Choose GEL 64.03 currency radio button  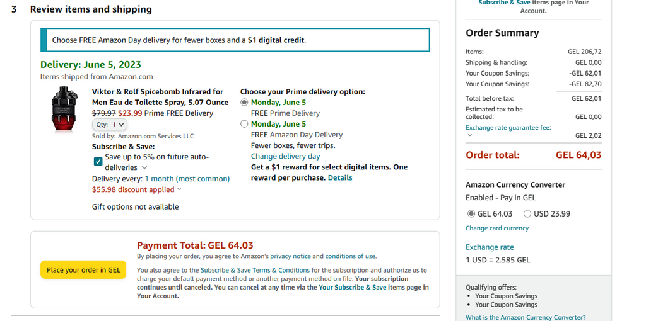[x=470, y=214]
